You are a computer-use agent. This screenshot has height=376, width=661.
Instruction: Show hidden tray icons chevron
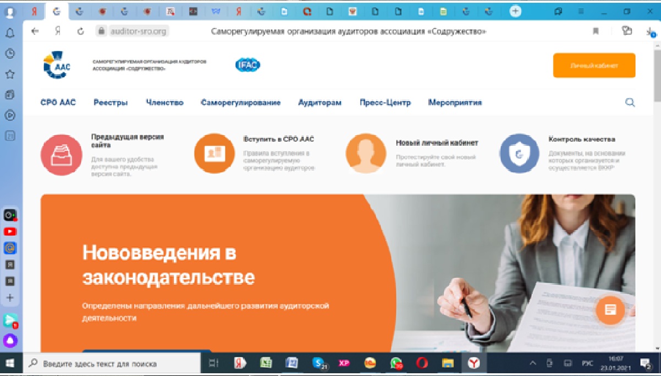[x=532, y=363]
